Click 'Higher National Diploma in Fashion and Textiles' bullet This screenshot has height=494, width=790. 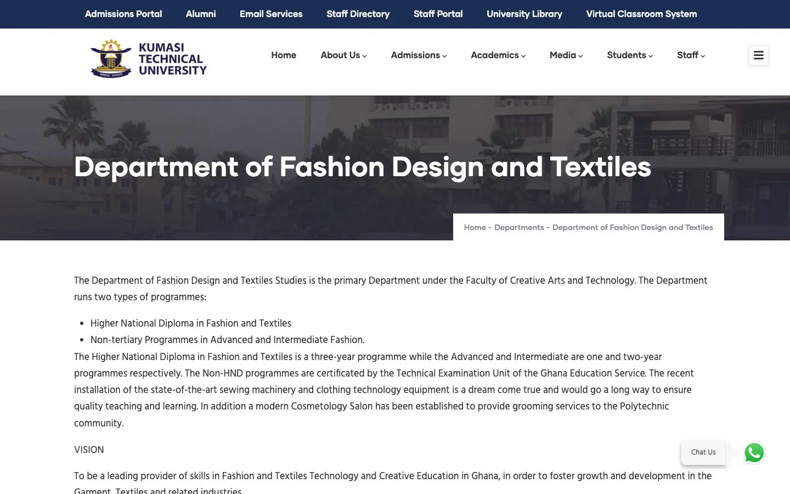click(x=191, y=323)
